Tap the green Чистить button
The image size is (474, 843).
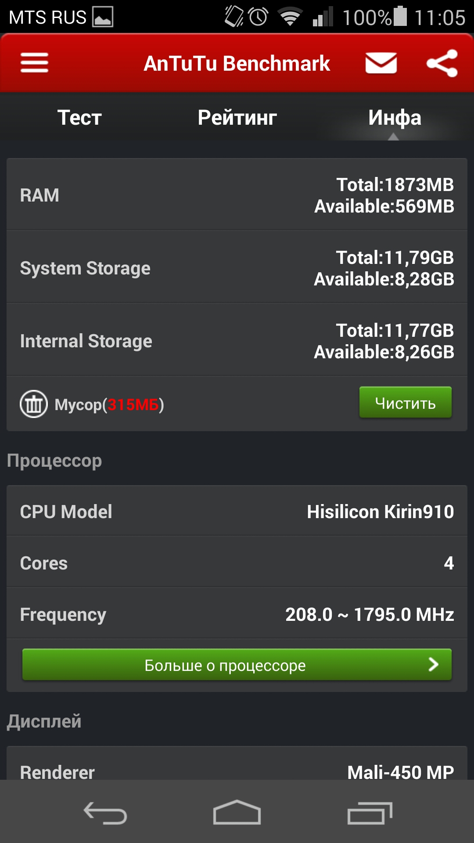coord(406,402)
